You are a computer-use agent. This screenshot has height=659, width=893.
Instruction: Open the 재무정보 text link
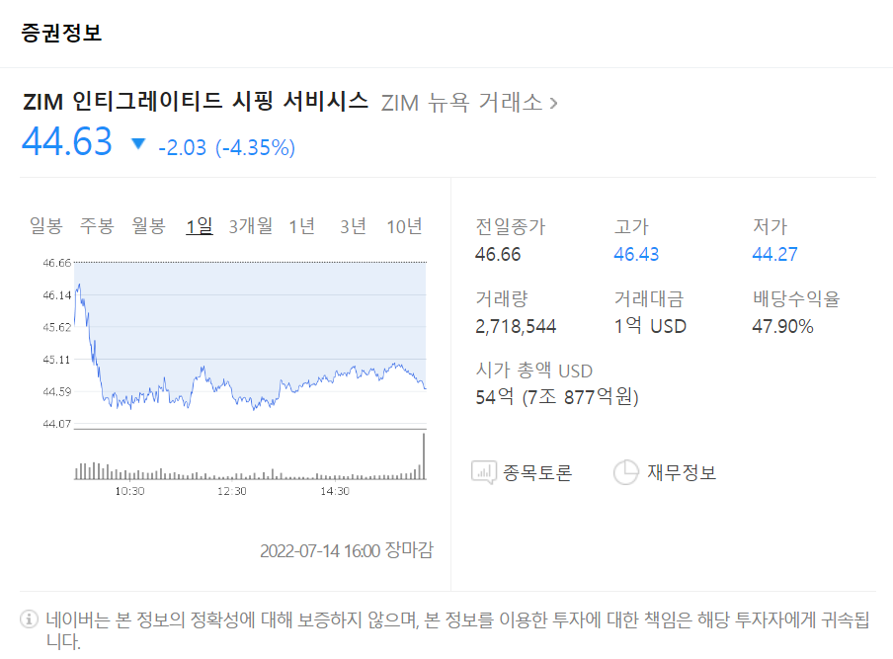pyautogui.click(x=682, y=472)
